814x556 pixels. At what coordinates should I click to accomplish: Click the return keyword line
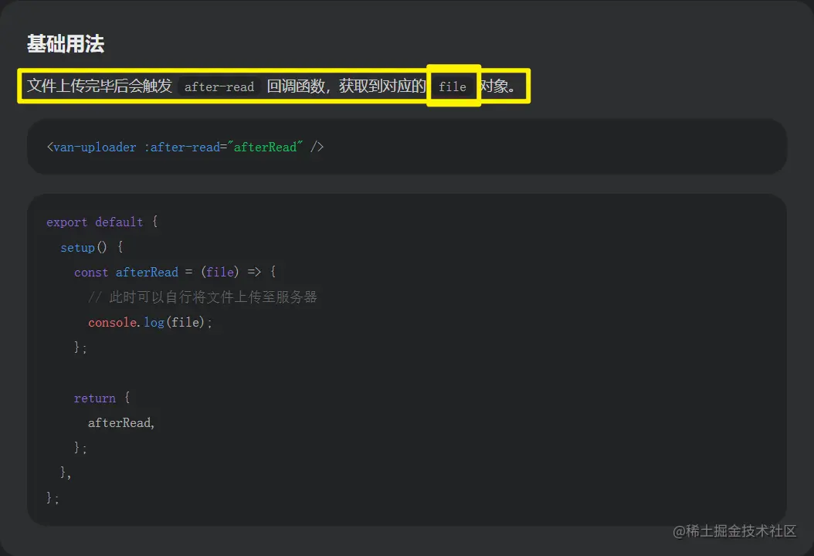[102, 398]
